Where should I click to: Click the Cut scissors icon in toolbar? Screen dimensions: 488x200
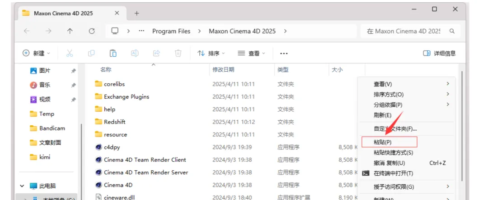click(x=70, y=53)
